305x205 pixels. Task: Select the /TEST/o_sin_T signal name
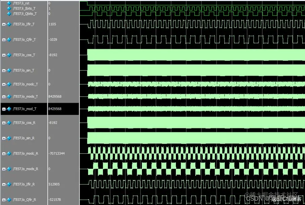point(24,70)
